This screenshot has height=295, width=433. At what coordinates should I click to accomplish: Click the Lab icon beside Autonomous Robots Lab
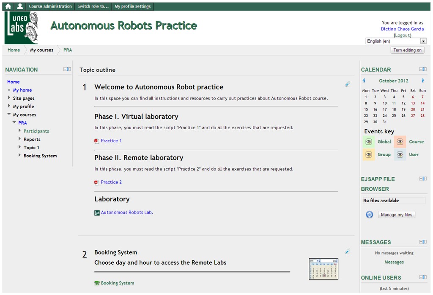click(97, 213)
